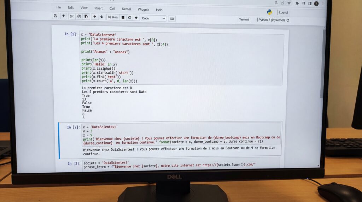
Task: Click the code line print('Hello' in x)
Action: [x=99, y=64]
